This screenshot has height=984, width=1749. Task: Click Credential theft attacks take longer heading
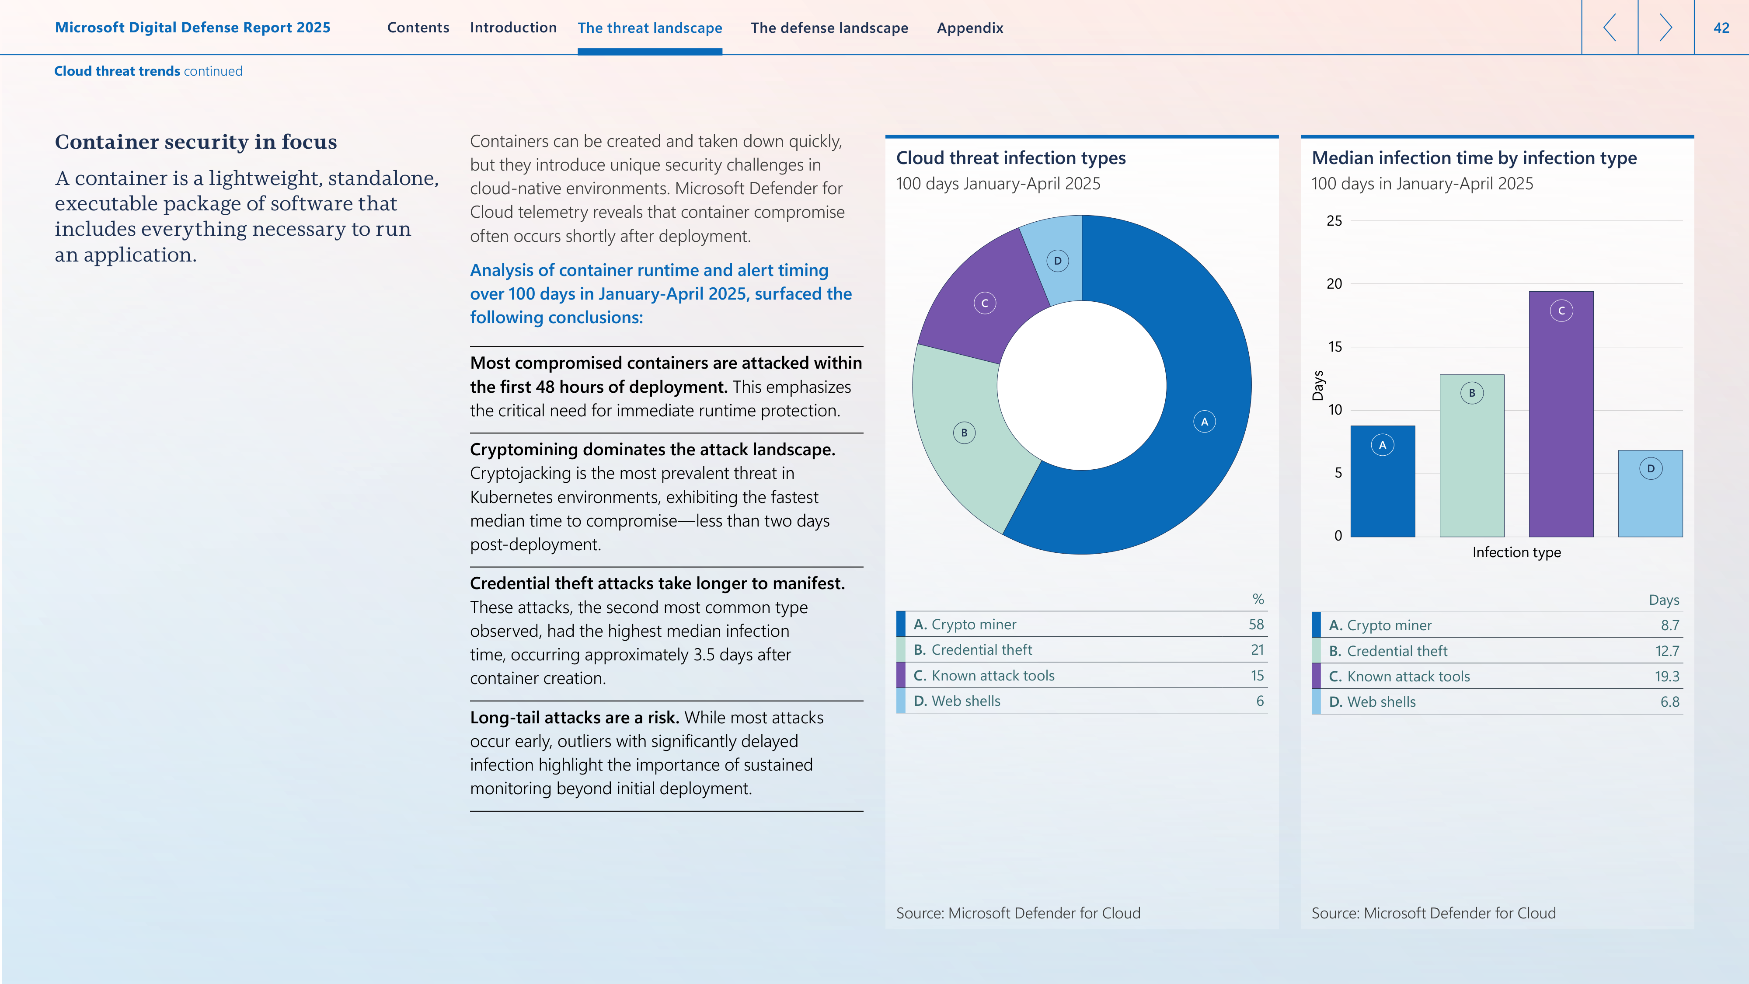[657, 583]
